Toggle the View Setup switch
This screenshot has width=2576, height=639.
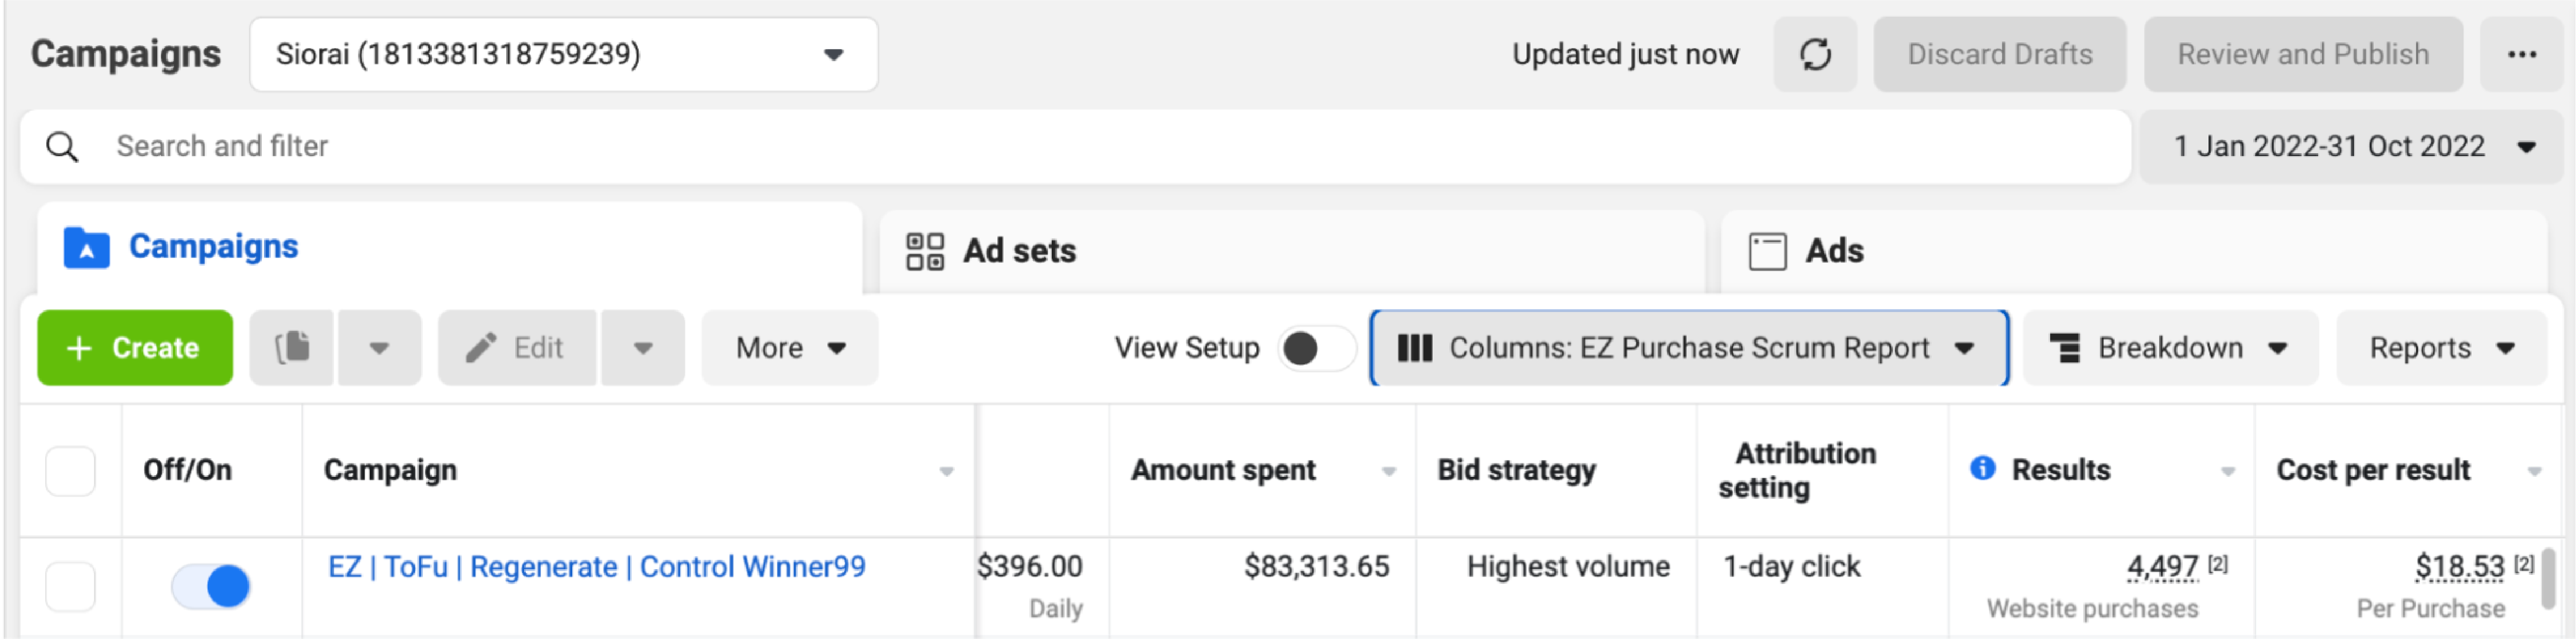tap(1314, 348)
